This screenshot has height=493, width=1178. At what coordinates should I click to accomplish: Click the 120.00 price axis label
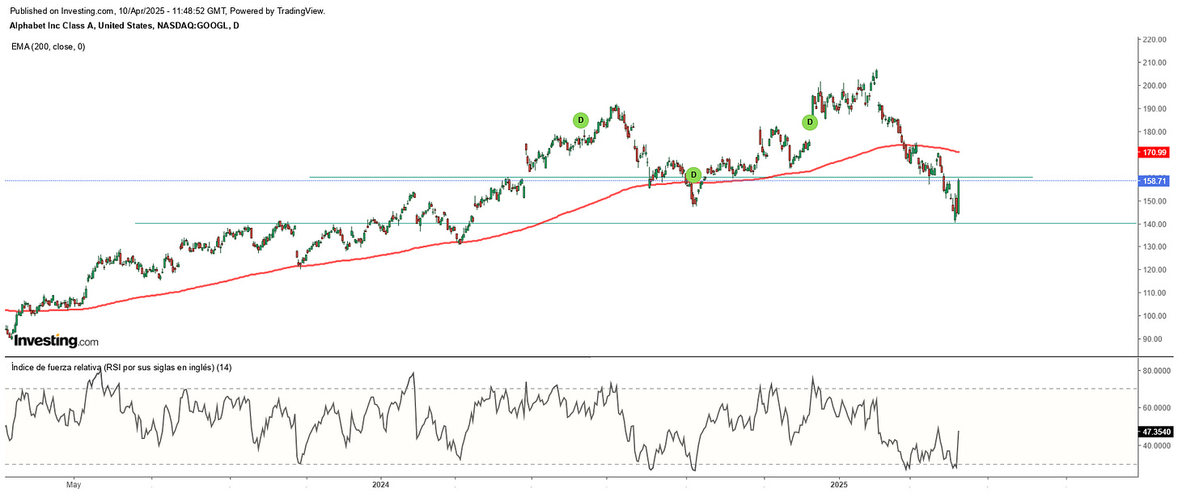coord(1155,270)
